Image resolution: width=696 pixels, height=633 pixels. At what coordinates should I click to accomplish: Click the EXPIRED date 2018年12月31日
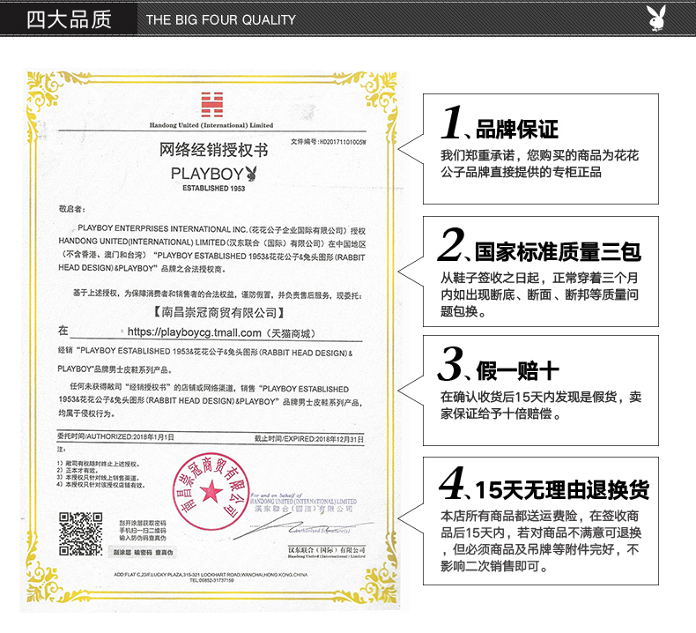coord(339,439)
